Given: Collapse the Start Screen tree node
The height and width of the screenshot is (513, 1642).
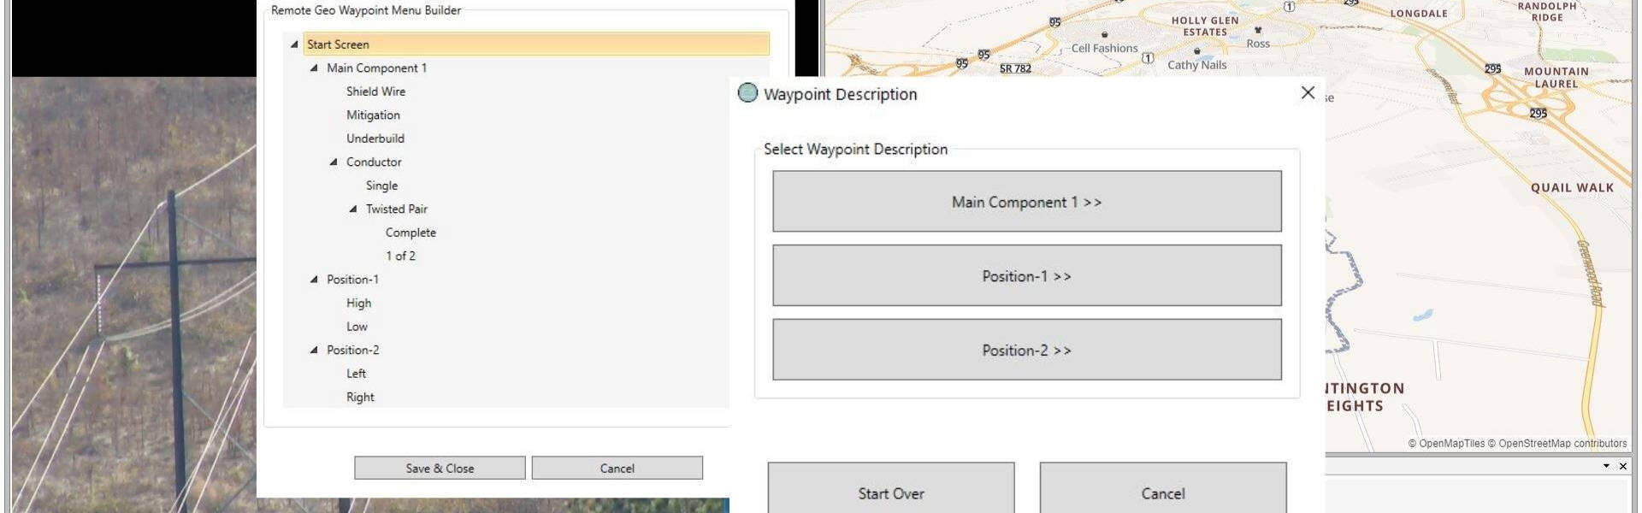Looking at the screenshot, I should point(294,44).
